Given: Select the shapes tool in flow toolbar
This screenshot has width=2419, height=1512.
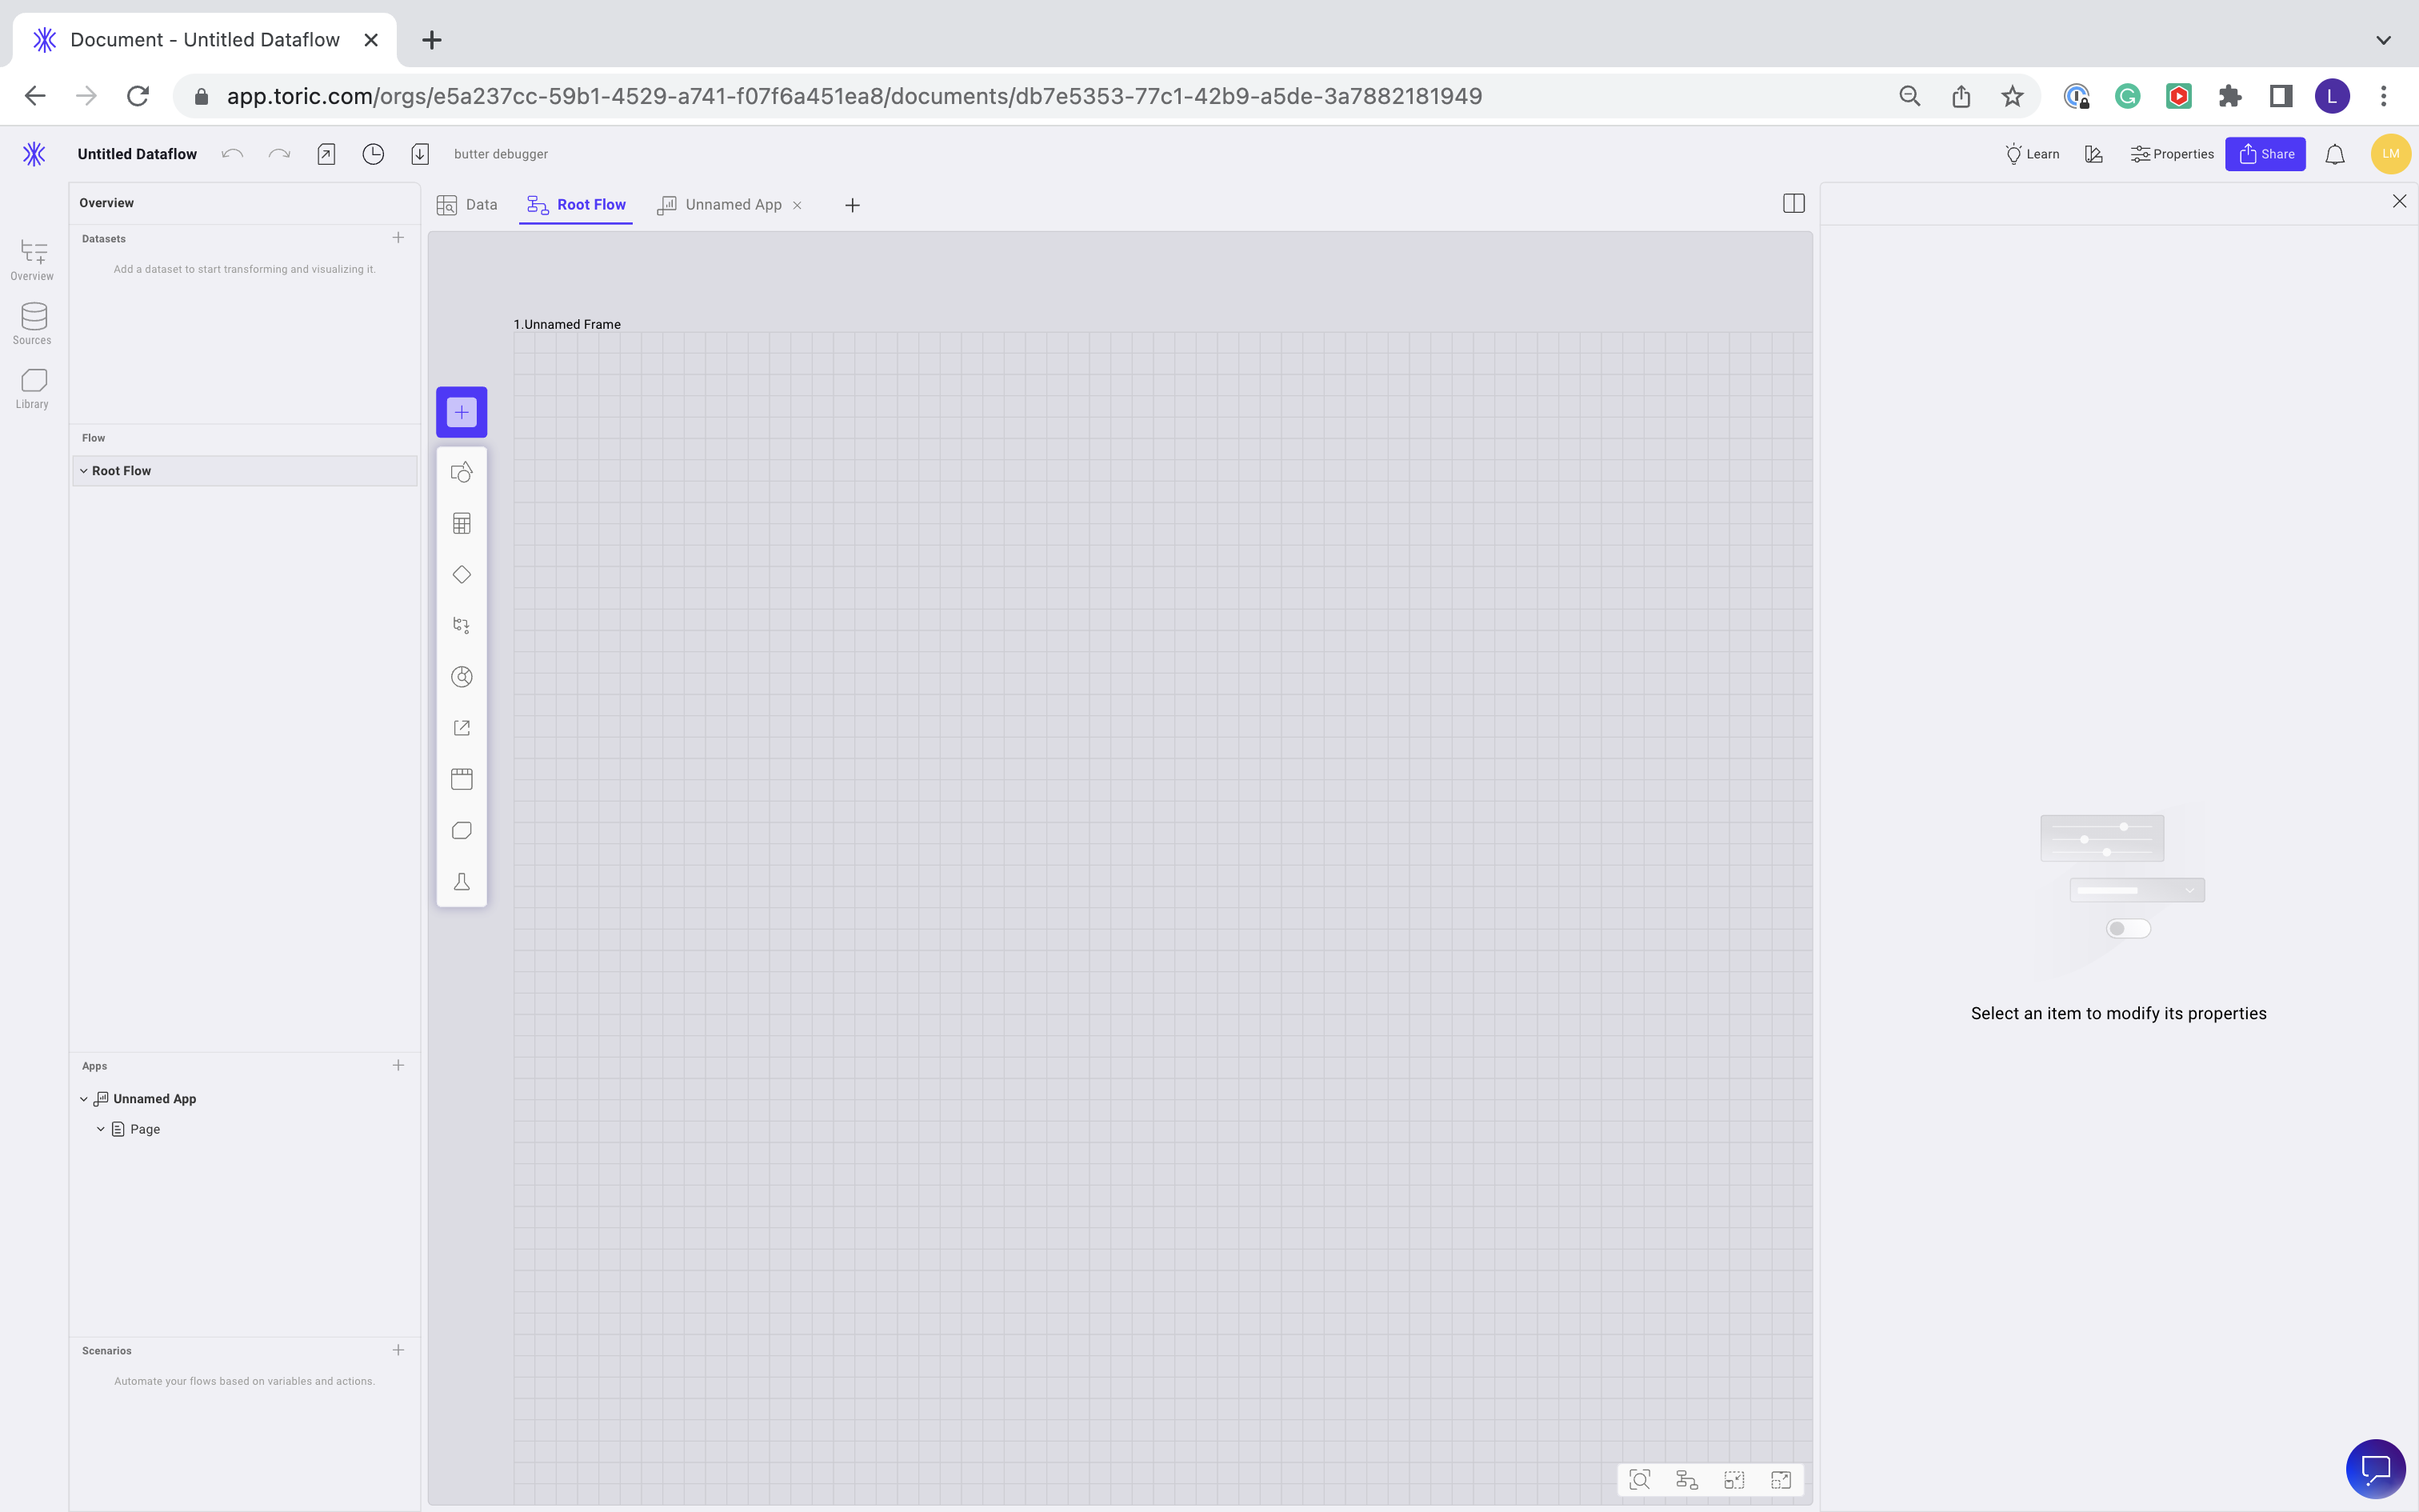Looking at the screenshot, I should point(462,473).
